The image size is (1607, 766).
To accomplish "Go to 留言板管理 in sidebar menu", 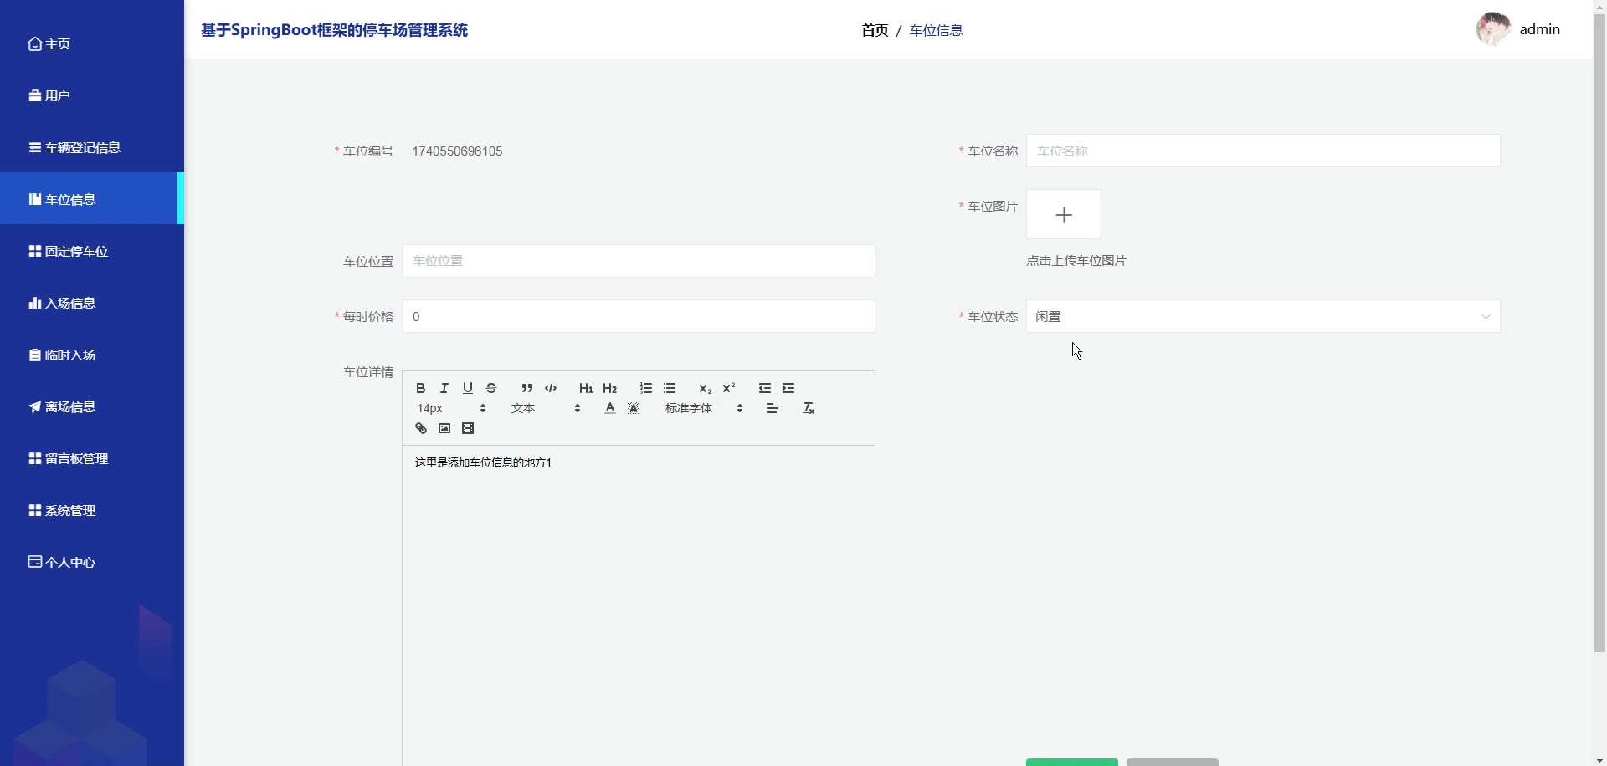I will [x=76, y=459].
